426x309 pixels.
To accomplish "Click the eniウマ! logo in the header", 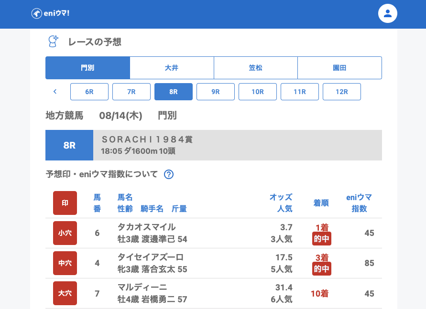I will (x=50, y=13).
